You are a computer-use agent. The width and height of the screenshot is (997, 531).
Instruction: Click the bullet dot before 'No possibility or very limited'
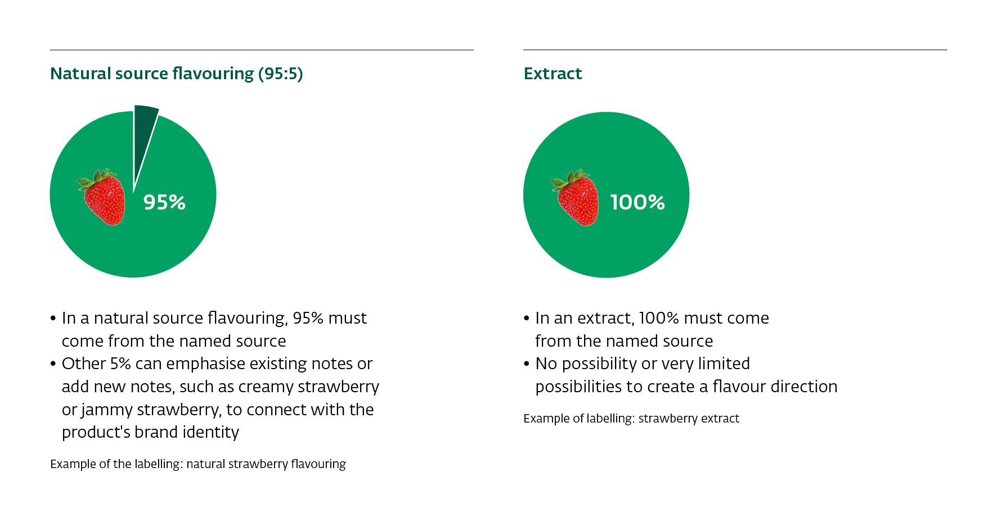(527, 364)
